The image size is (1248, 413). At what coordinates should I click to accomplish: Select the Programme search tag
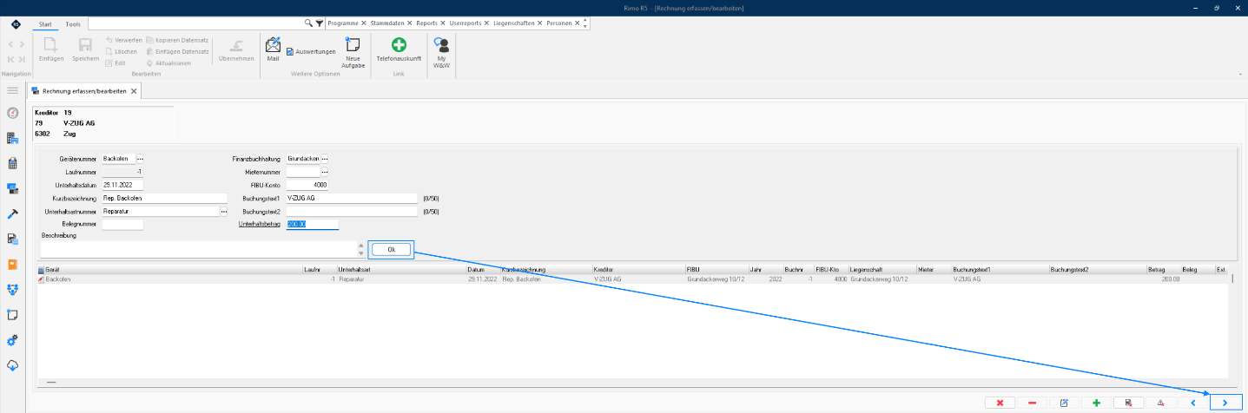point(341,23)
